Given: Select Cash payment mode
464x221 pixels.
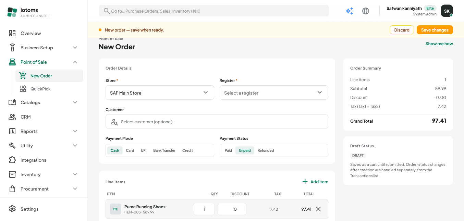Looking at the screenshot, I should pos(115,150).
